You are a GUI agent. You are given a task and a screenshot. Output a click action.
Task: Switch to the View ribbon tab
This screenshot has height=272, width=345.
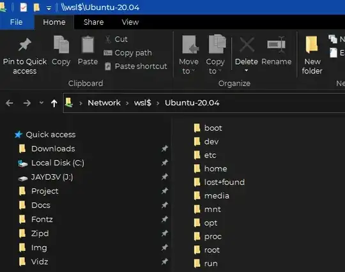coord(130,22)
